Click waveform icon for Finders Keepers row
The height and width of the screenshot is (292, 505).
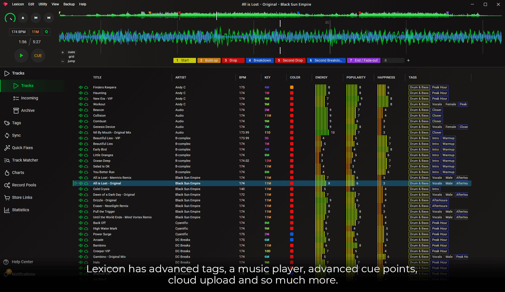[81, 87]
